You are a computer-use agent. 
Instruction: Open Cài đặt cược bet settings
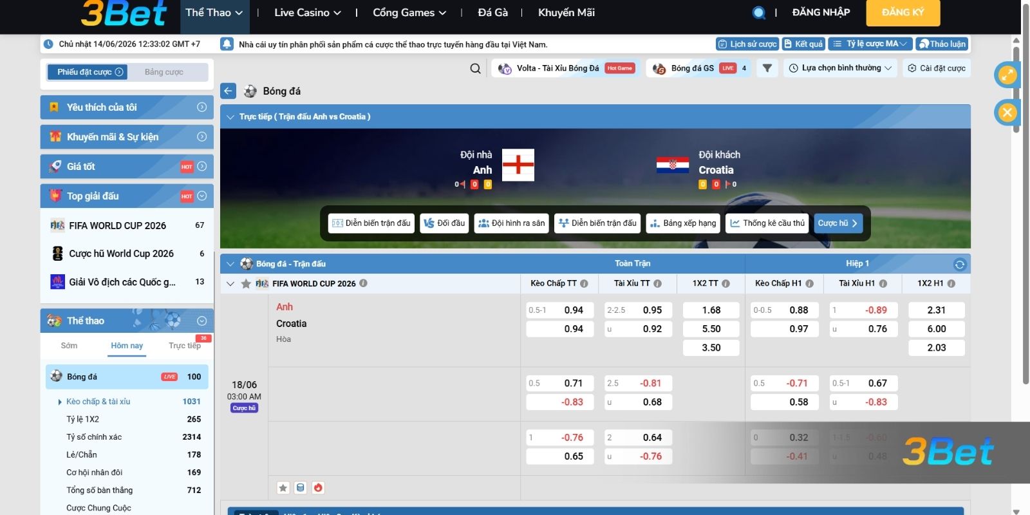[937, 68]
